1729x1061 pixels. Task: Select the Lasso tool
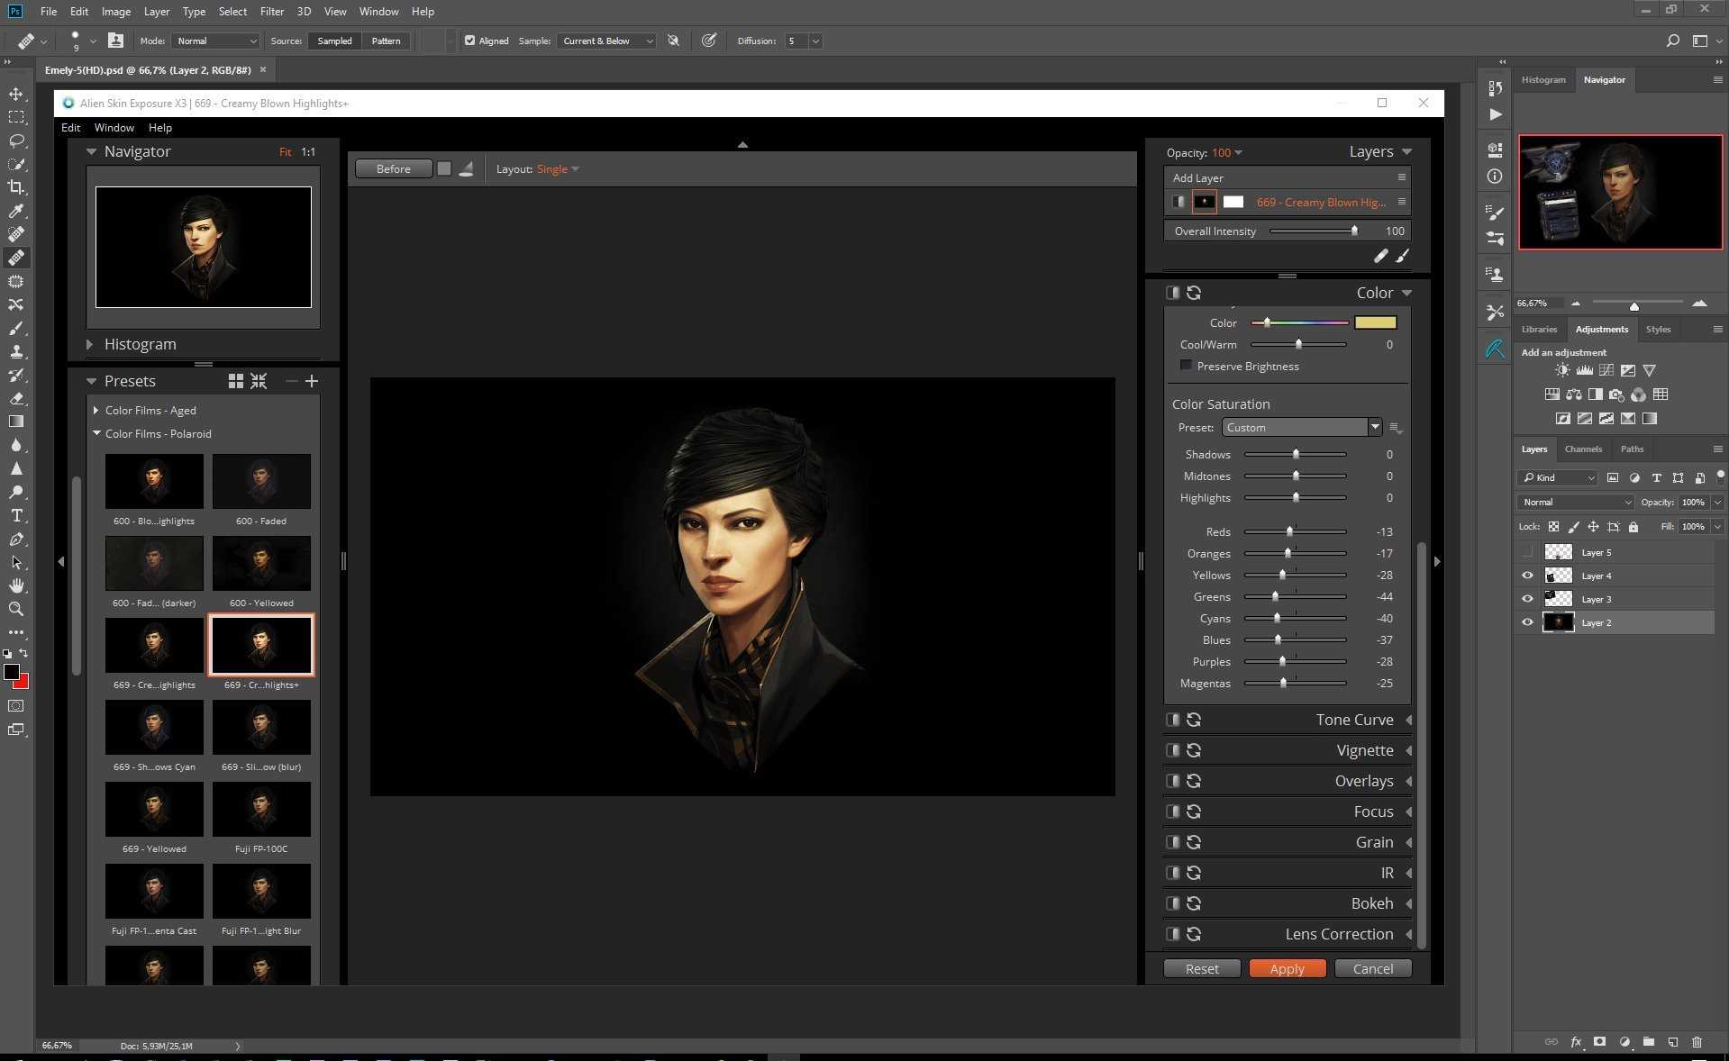point(16,141)
